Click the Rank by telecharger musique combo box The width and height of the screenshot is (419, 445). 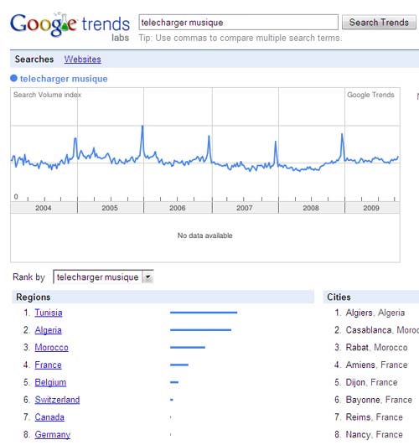pyautogui.click(x=103, y=277)
